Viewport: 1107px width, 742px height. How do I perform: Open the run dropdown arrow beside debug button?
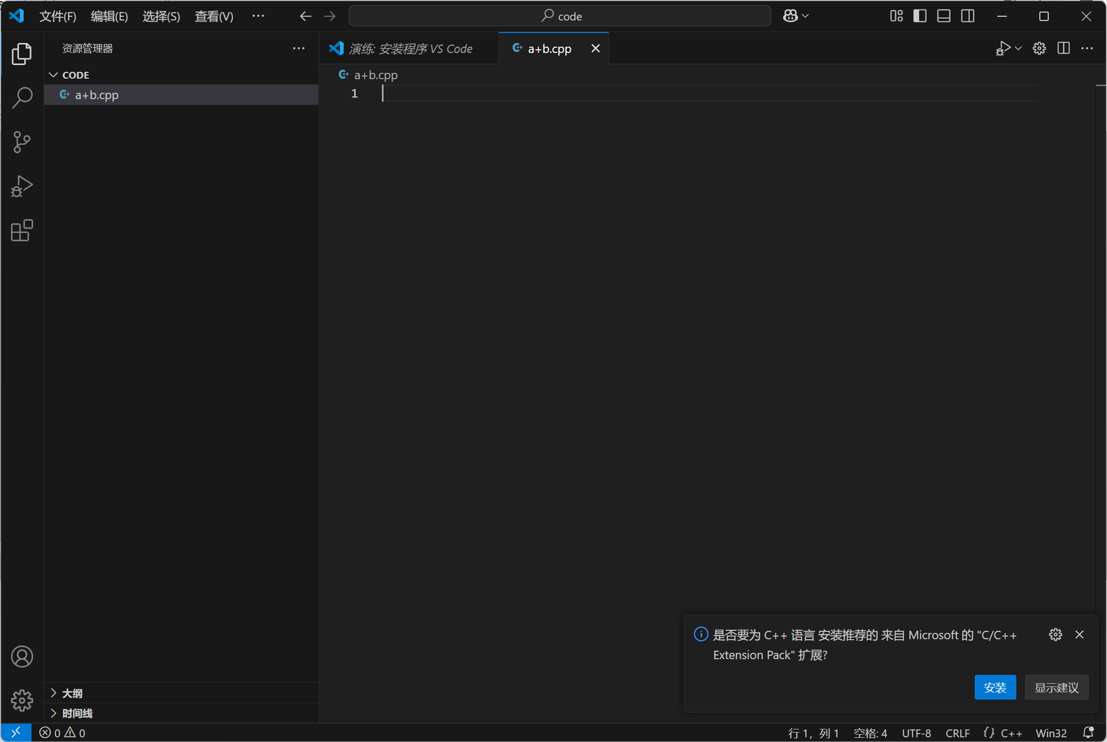1018,49
